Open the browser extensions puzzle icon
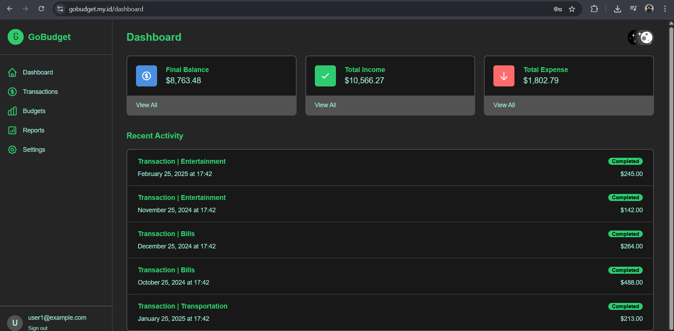Image resolution: width=674 pixels, height=331 pixels. pyautogui.click(x=594, y=9)
